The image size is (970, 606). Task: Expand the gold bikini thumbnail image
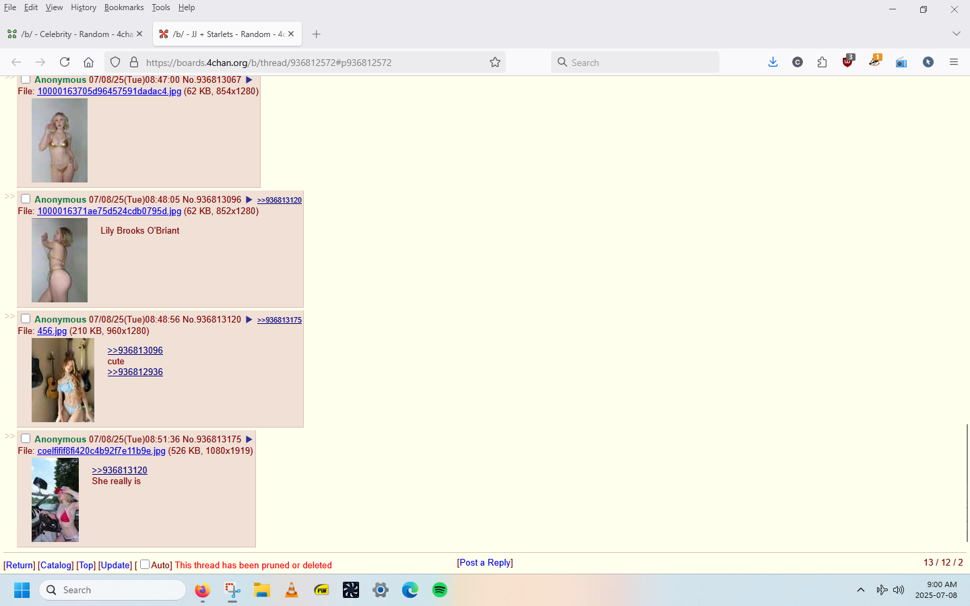(x=59, y=140)
